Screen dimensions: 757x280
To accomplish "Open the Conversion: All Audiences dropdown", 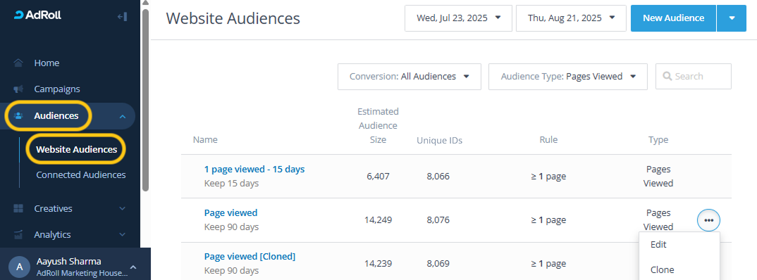I will [410, 76].
